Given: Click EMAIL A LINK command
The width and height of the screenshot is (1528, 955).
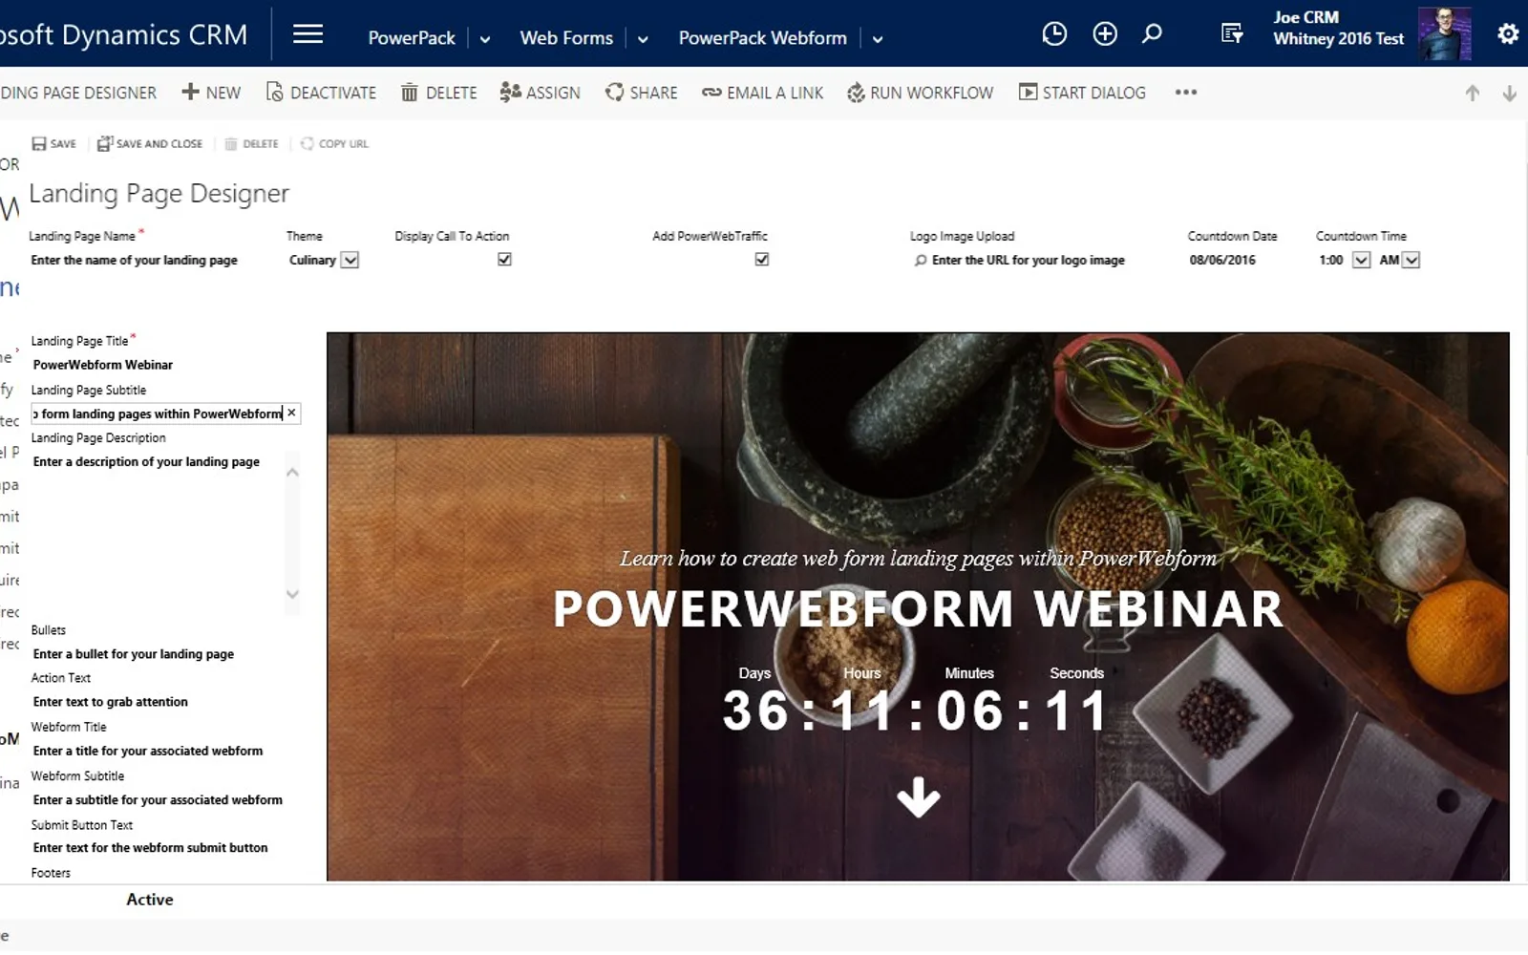Looking at the screenshot, I should point(763,93).
